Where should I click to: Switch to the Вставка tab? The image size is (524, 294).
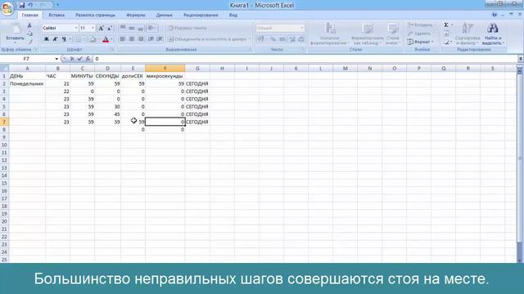click(56, 15)
